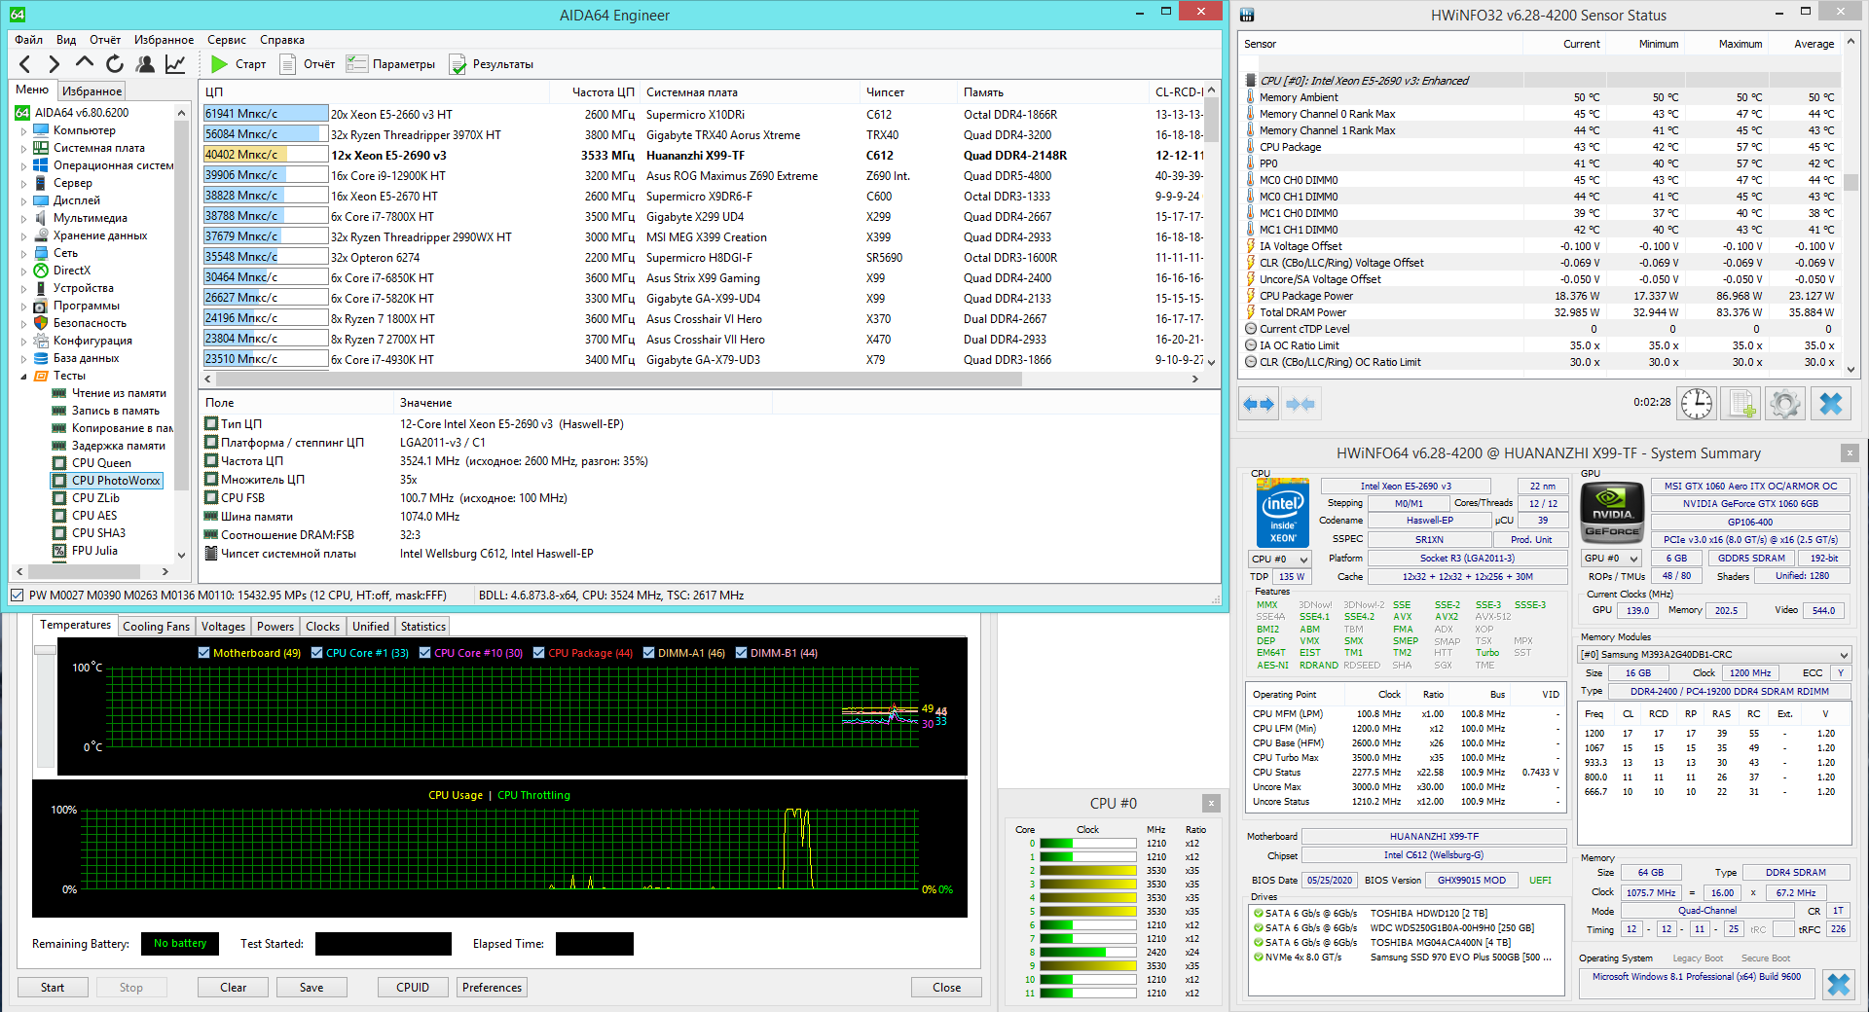
Task: Click the Save button
Action: click(x=311, y=988)
